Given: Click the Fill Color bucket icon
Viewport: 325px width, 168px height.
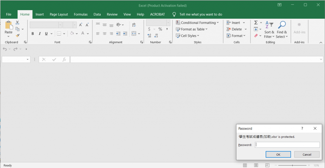Looking at the screenshot, I should pos(72,33).
